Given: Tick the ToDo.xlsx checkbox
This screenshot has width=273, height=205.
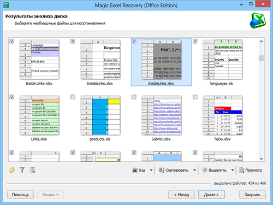Looking at the screenshot, I should [195, 97].
